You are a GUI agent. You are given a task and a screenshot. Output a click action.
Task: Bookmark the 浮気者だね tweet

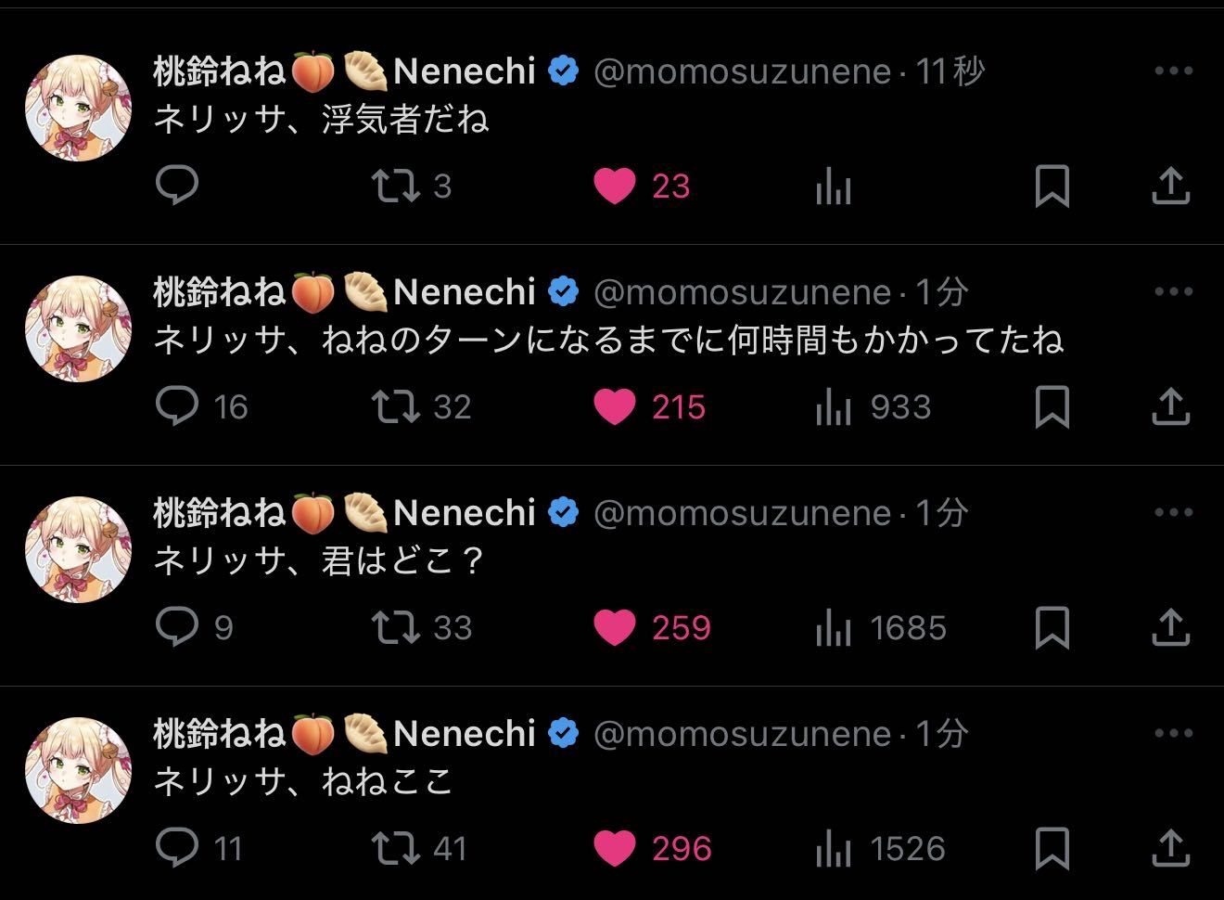tap(1052, 186)
